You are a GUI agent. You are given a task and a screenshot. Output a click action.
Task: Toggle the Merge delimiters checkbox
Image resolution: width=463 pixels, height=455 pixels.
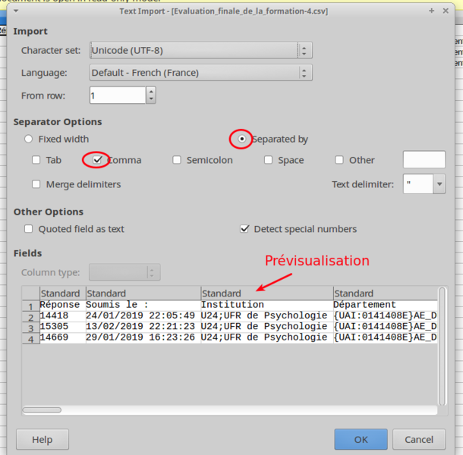[36, 184]
